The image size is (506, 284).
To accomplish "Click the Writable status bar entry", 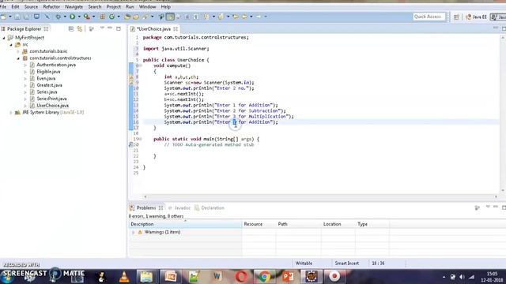I will tap(304, 263).
